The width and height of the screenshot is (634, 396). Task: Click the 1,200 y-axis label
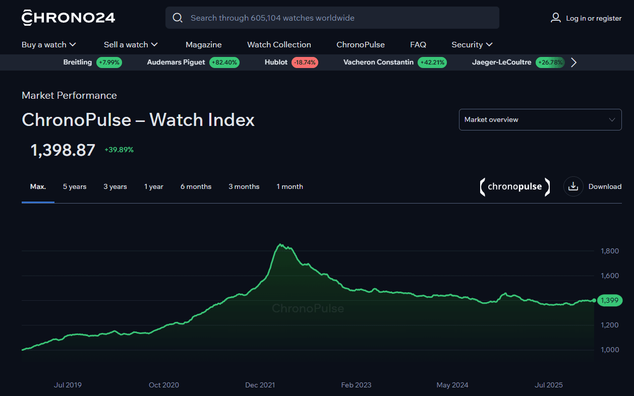point(610,325)
